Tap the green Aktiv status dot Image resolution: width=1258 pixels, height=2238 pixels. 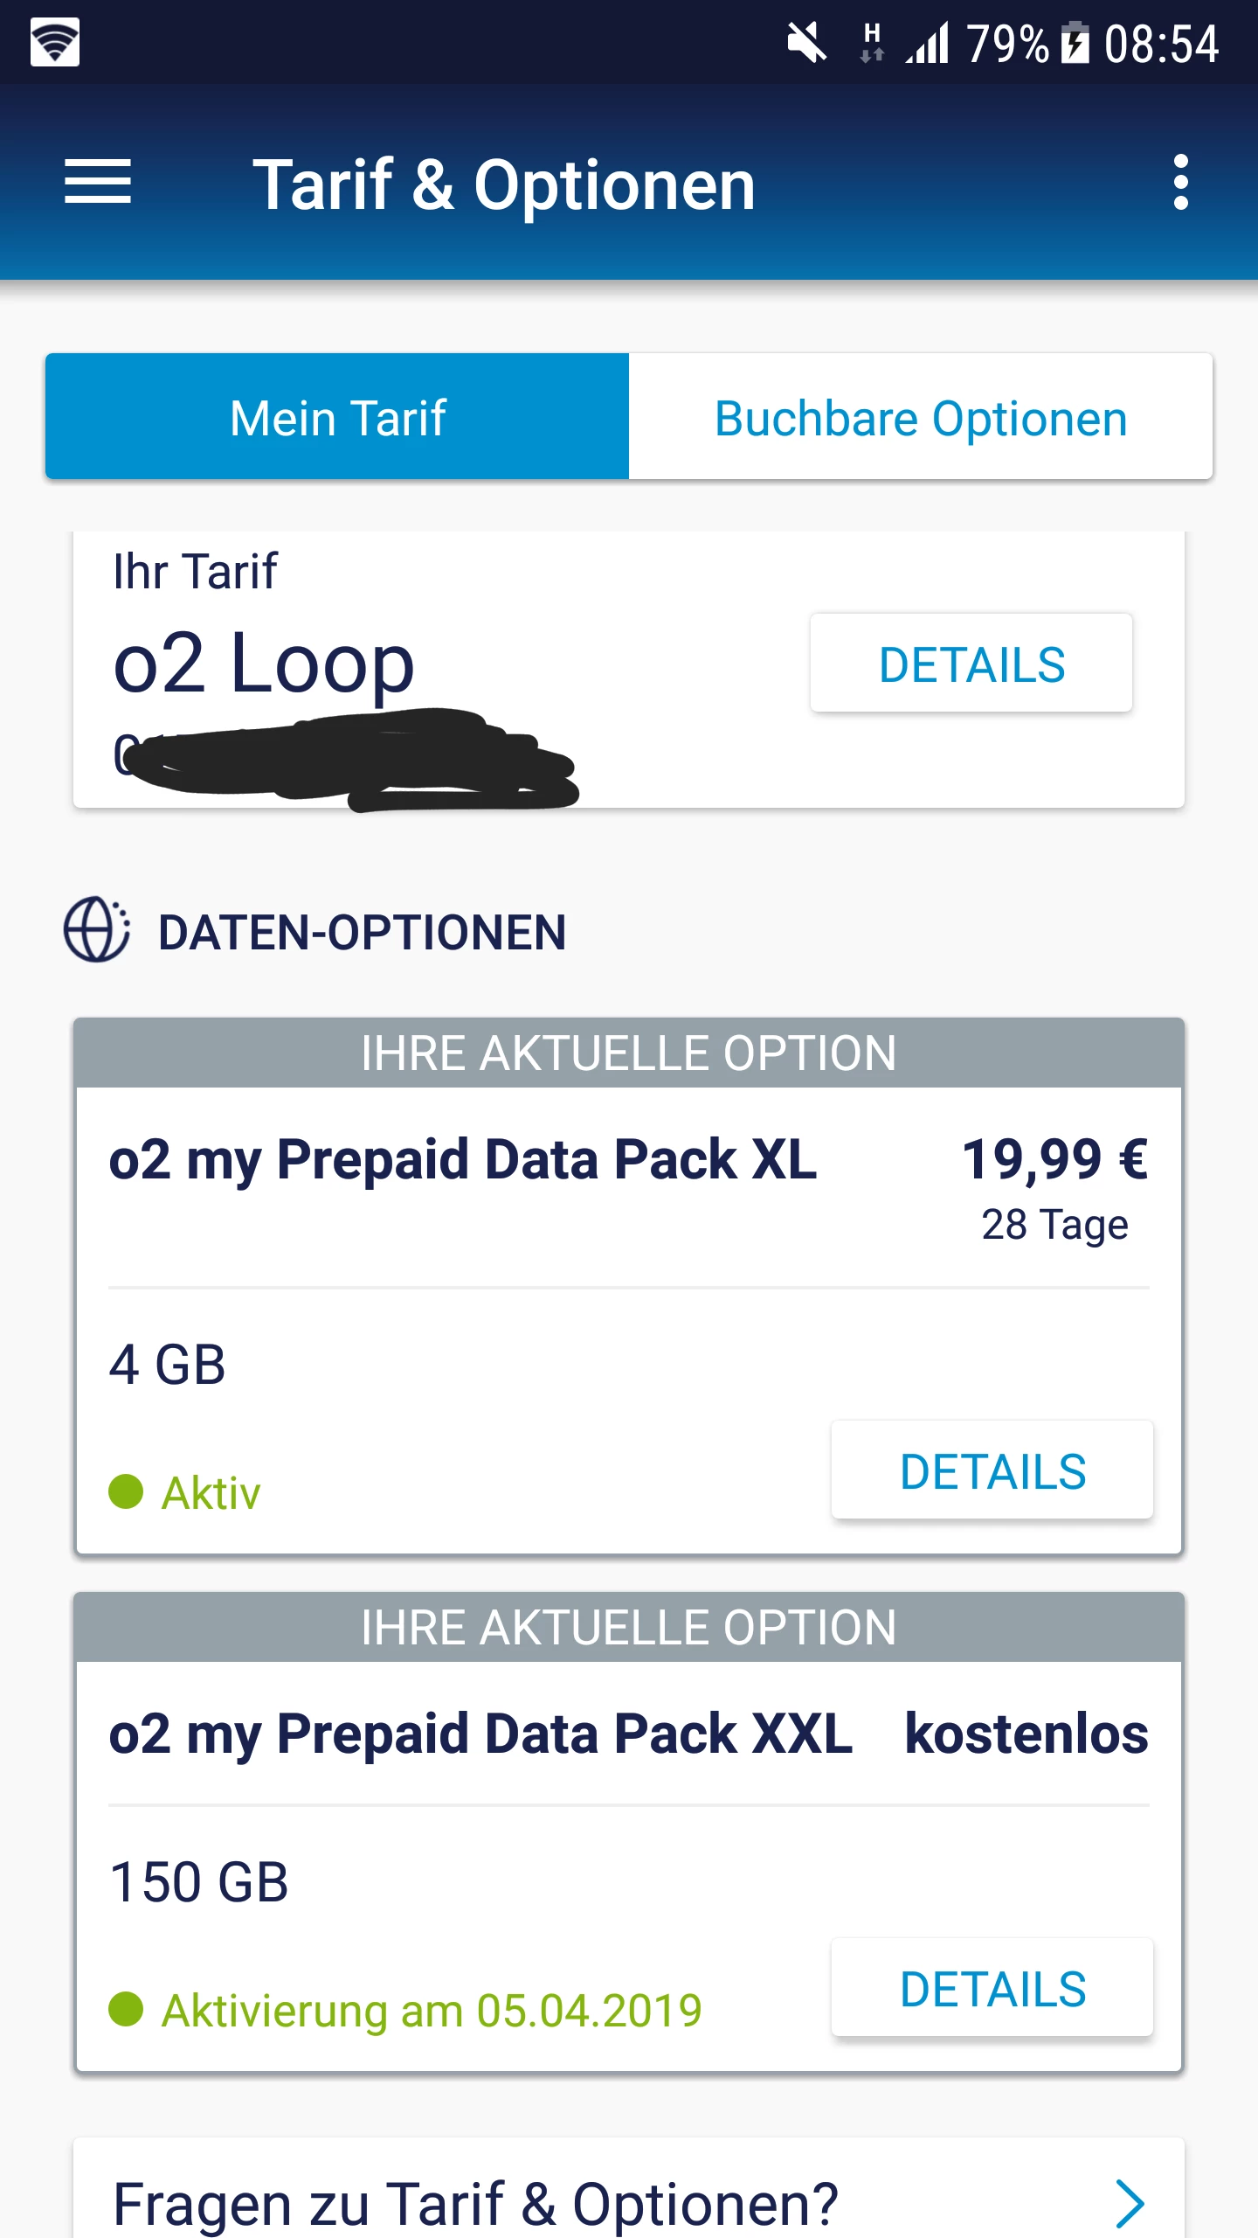point(126,1491)
